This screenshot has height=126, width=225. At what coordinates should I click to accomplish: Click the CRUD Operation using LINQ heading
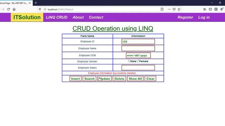[113, 29]
